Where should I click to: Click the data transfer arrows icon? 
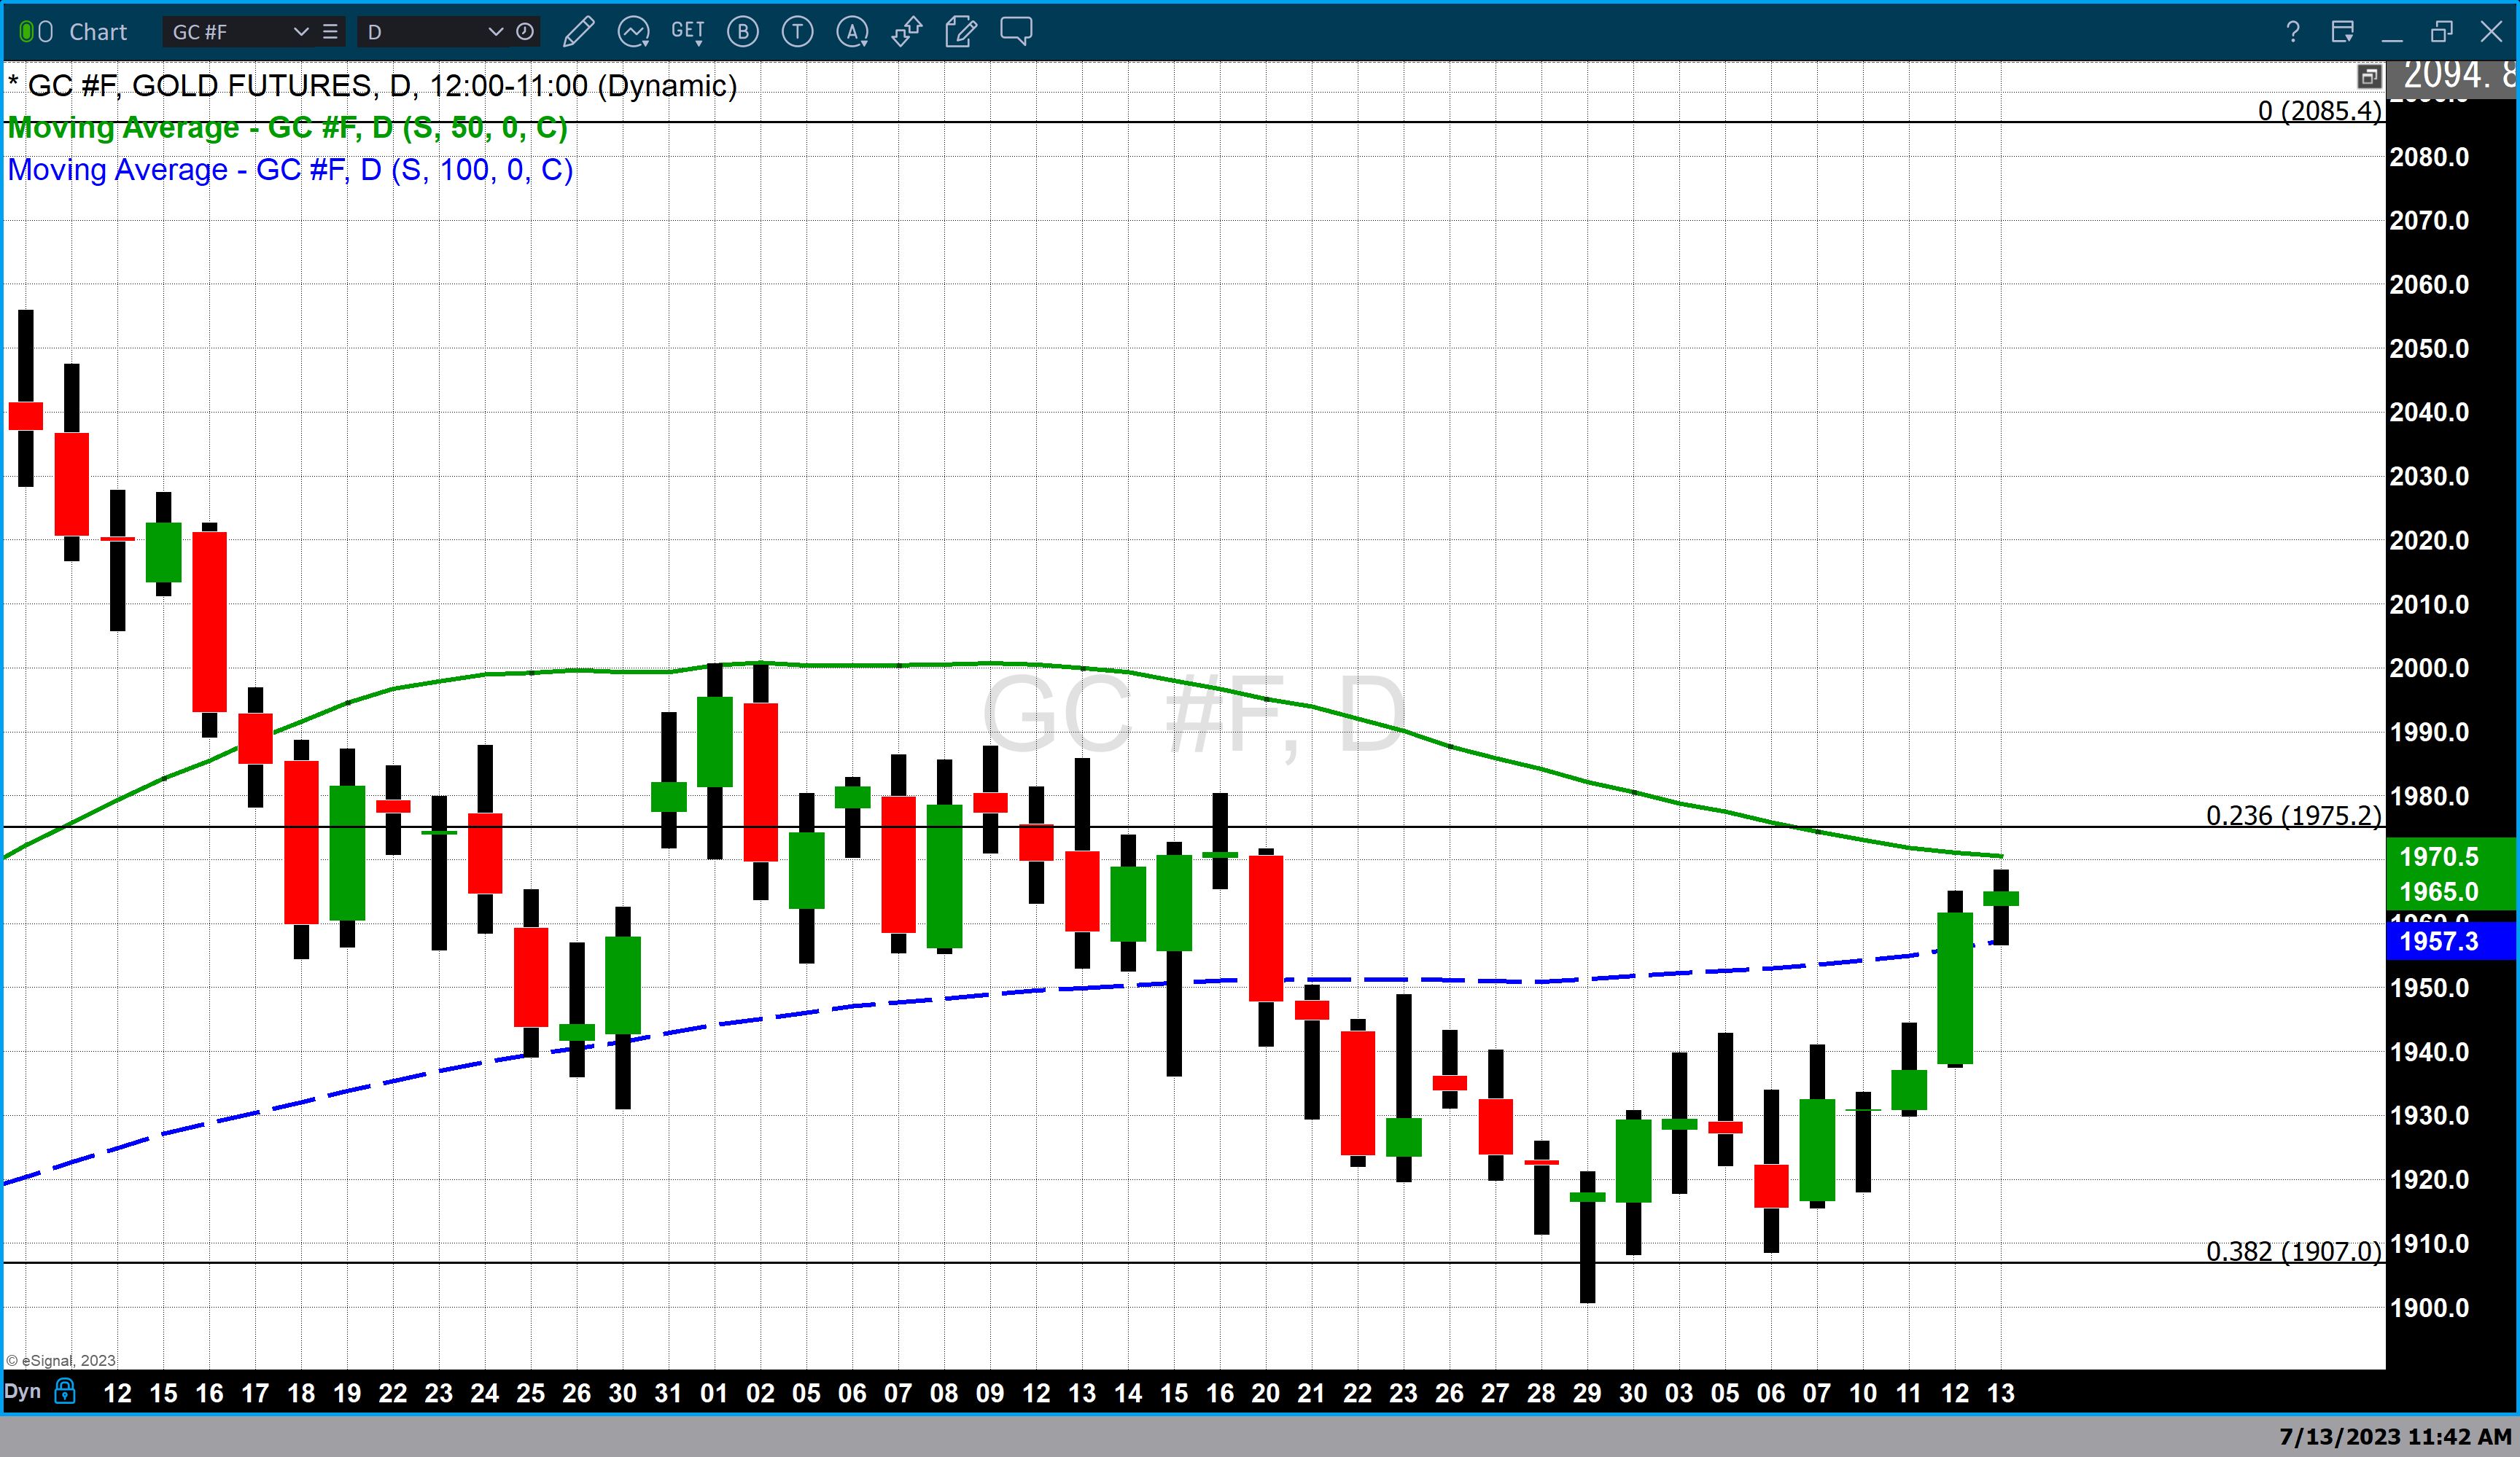[x=906, y=32]
